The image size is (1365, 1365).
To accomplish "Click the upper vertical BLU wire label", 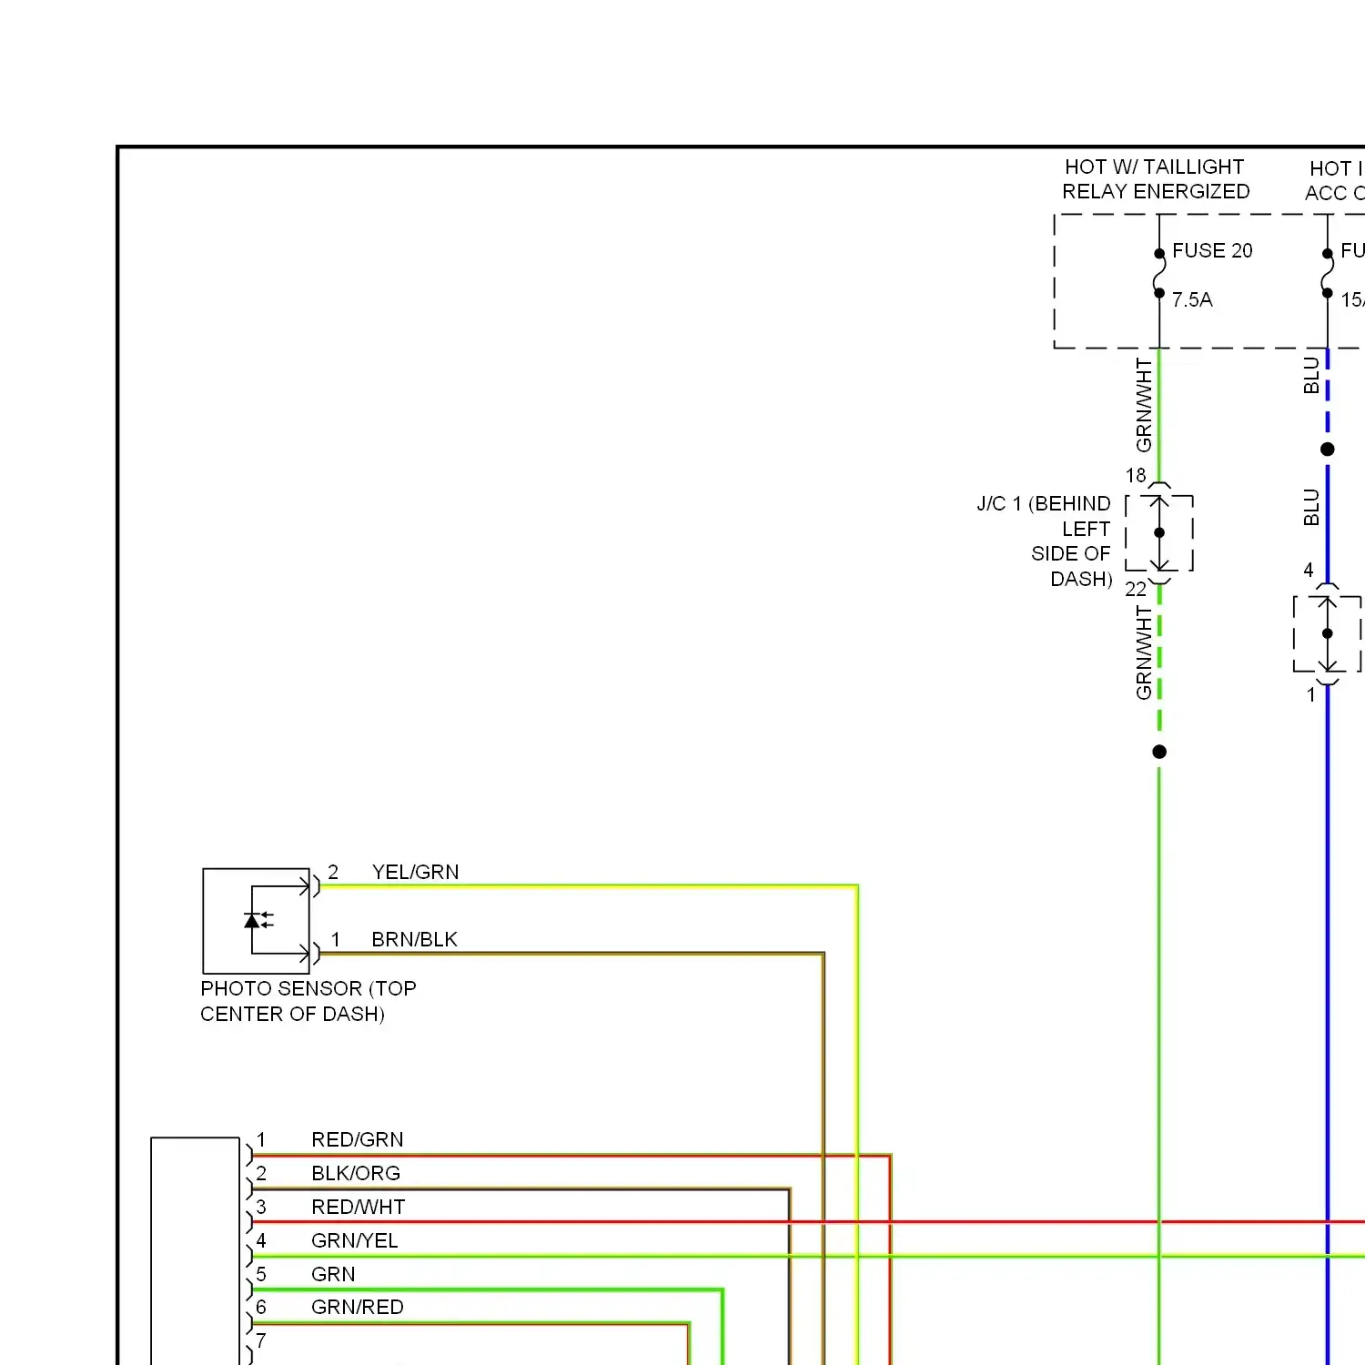I will point(1311,375).
